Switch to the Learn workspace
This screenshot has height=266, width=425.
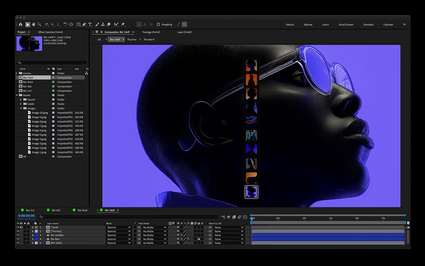tap(326, 25)
